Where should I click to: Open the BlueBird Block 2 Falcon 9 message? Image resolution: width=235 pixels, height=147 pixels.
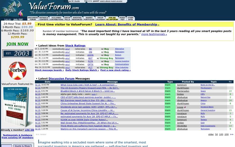tap(87, 91)
